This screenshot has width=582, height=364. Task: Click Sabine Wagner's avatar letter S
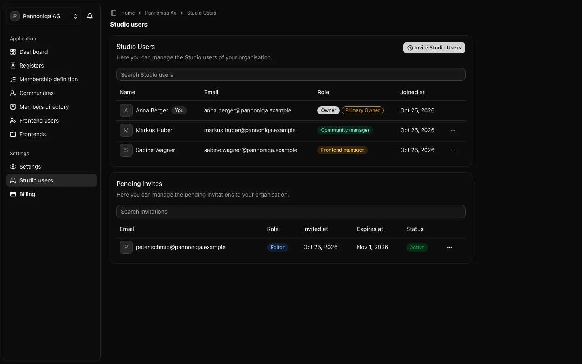point(126,150)
